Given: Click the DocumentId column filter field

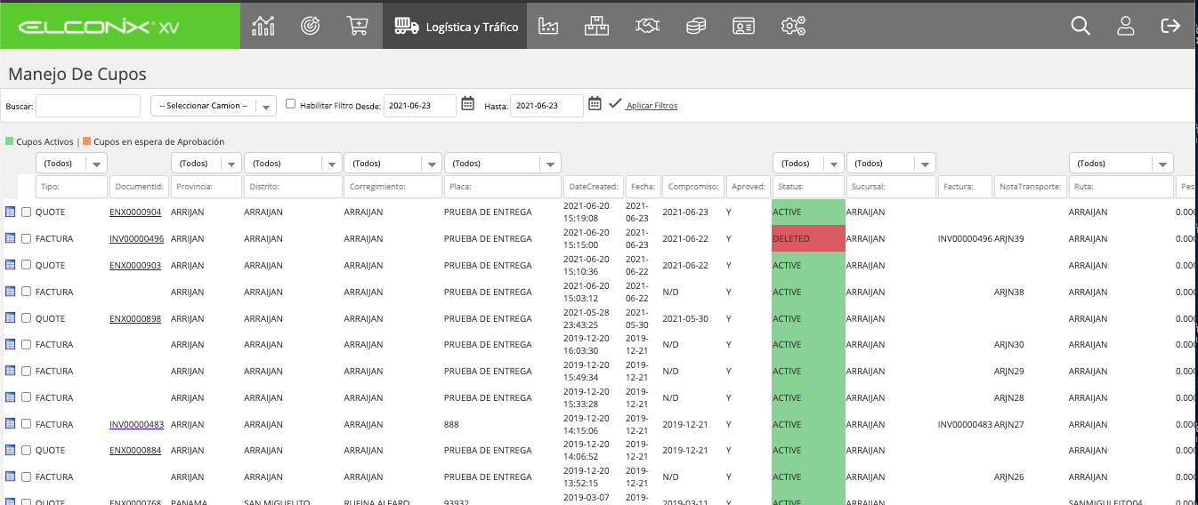Looking at the screenshot, I should (139, 187).
